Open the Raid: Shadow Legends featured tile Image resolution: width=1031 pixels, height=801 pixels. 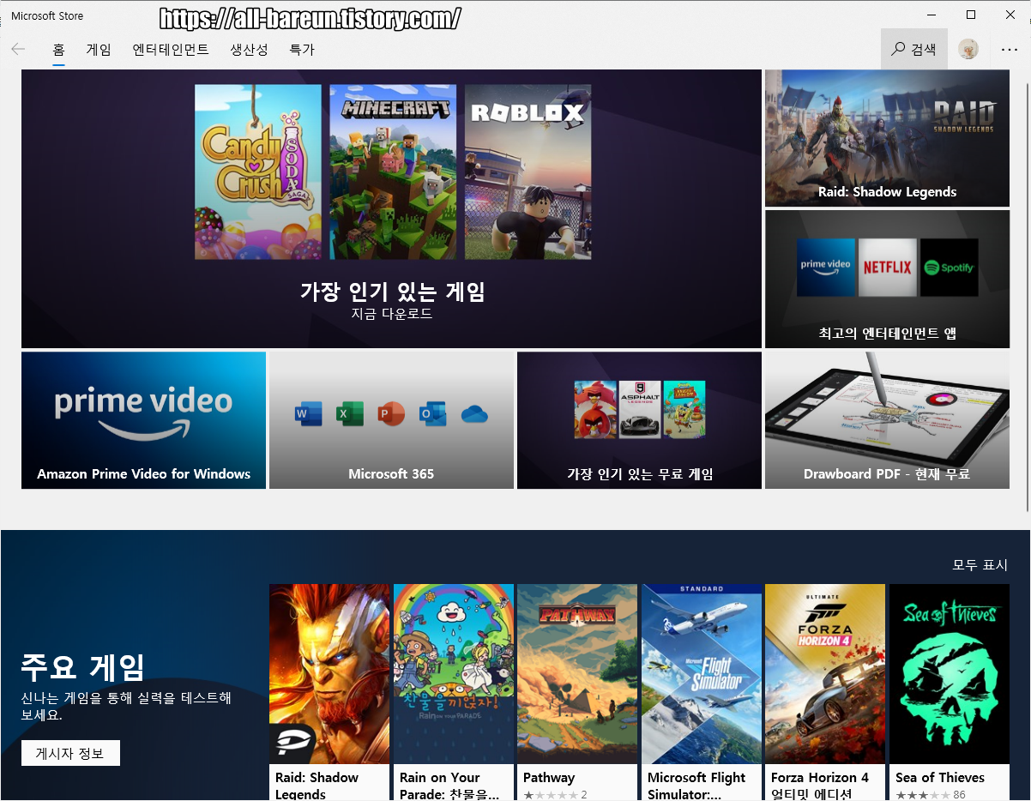pyautogui.click(x=887, y=138)
